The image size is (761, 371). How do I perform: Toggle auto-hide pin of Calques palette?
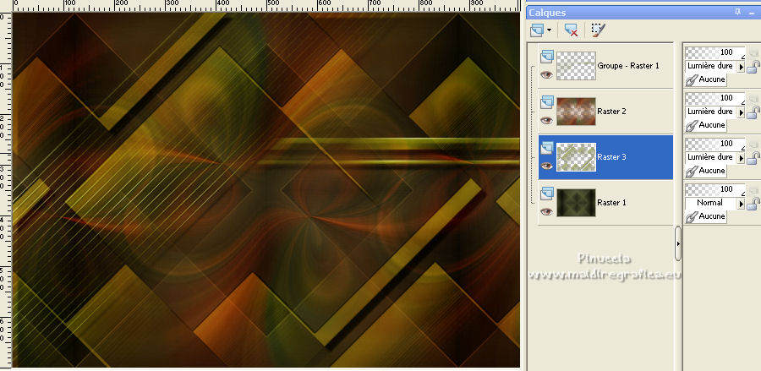pos(737,12)
